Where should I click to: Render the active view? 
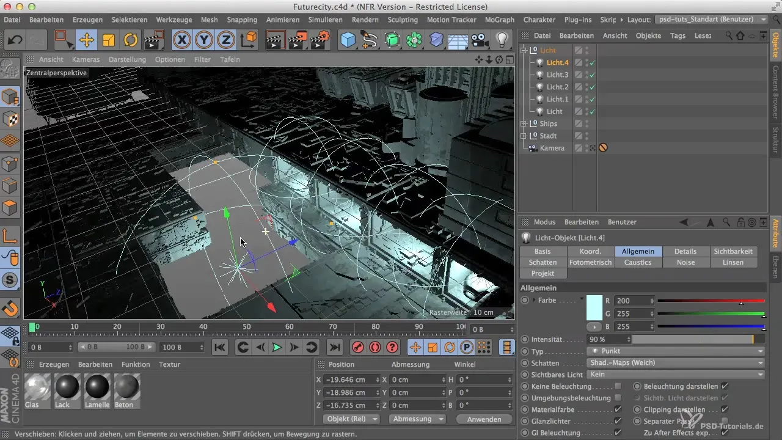coord(276,40)
